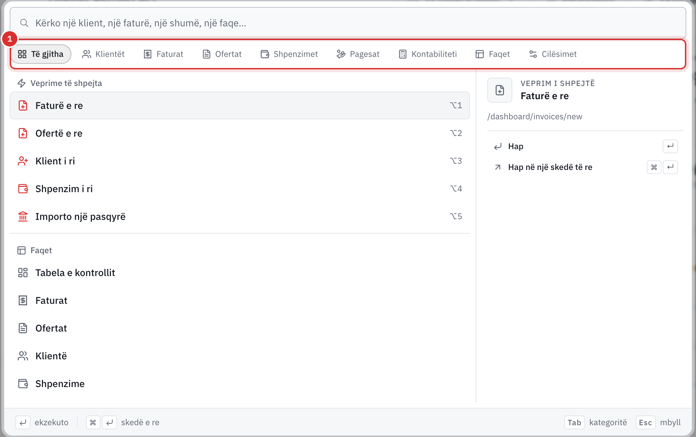This screenshot has height=437, width=696.
Task: Click the people icon beside Klientë page row
Action: 23,356
